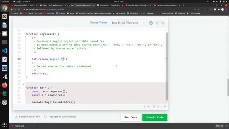Viewport: 229px width, 129px height.
Task: Open a new Chrome tab with plus icon
Action: (x=184, y=5)
